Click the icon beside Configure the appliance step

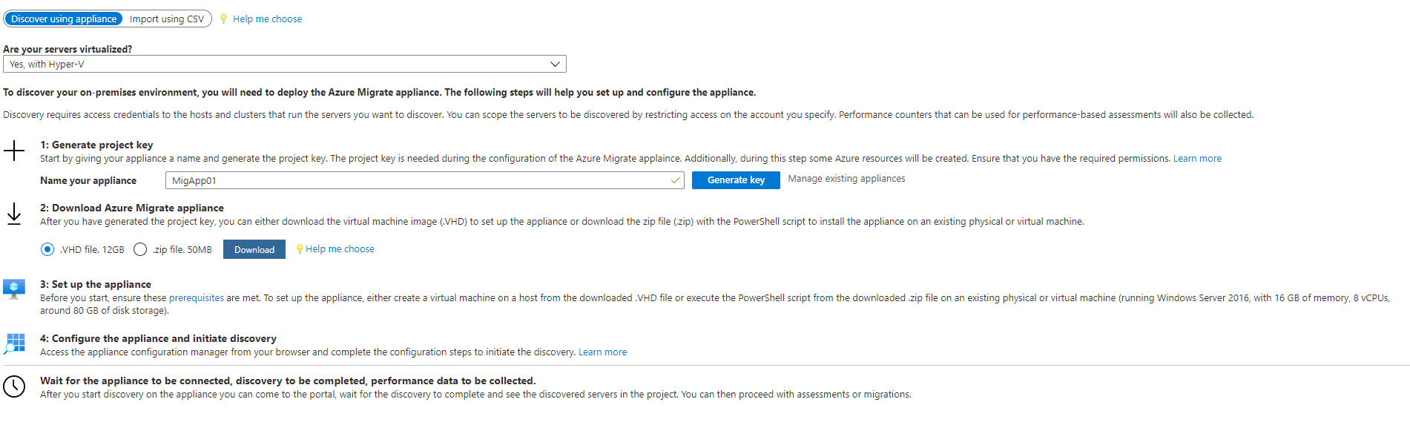click(x=14, y=343)
